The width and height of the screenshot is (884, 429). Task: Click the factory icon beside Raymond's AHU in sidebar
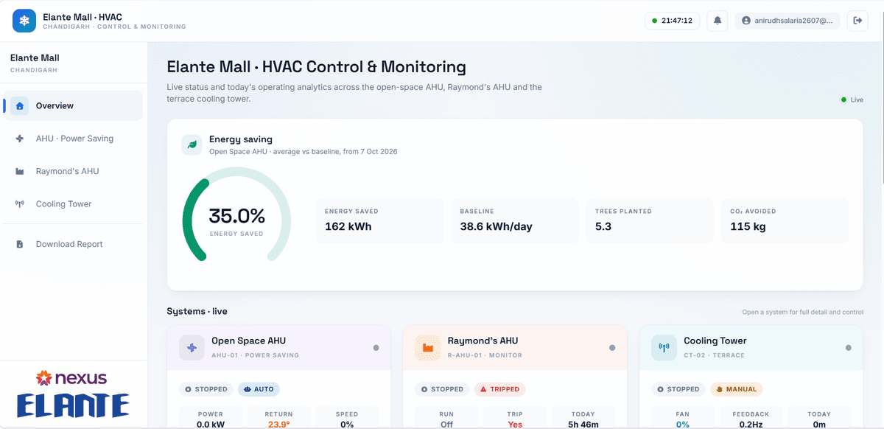tap(20, 171)
